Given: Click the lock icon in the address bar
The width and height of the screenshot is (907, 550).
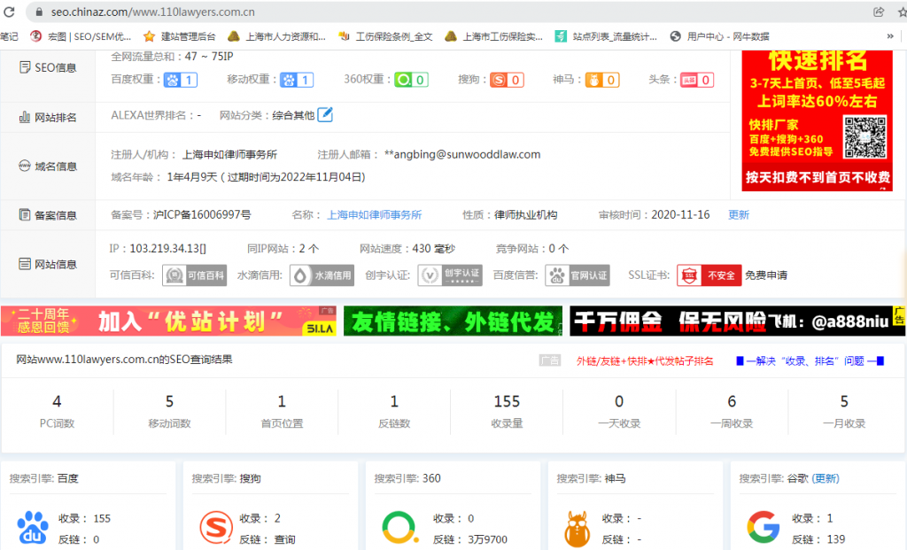Looking at the screenshot, I should click(39, 12).
